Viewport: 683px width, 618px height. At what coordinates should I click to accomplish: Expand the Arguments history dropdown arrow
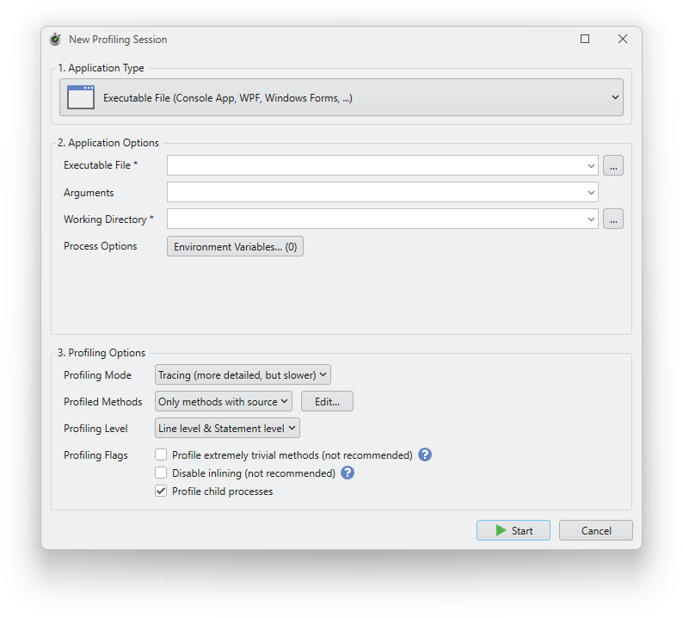click(591, 193)
